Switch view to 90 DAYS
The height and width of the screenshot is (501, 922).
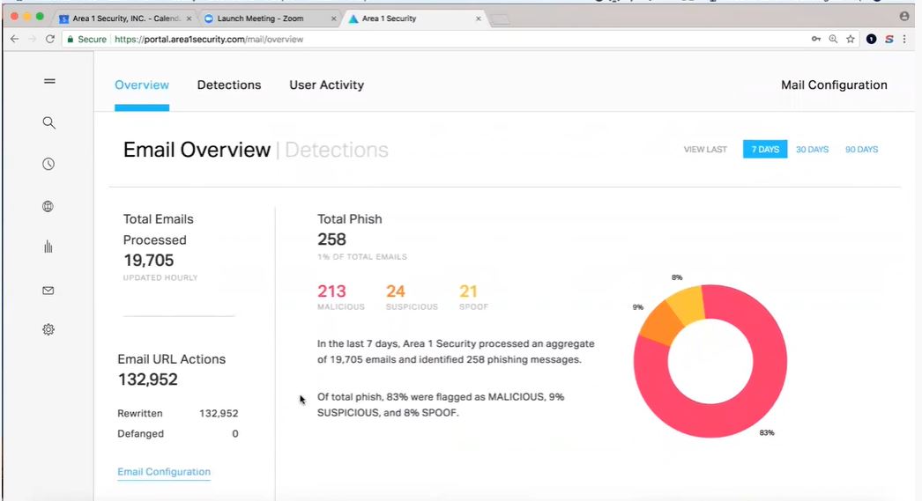tap(861, 149)
